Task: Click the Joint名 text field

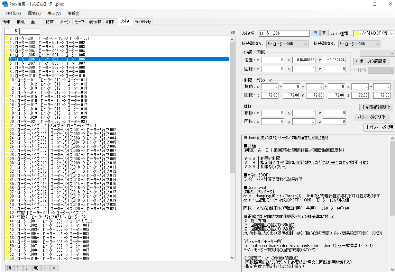Action: click(284, 33)
